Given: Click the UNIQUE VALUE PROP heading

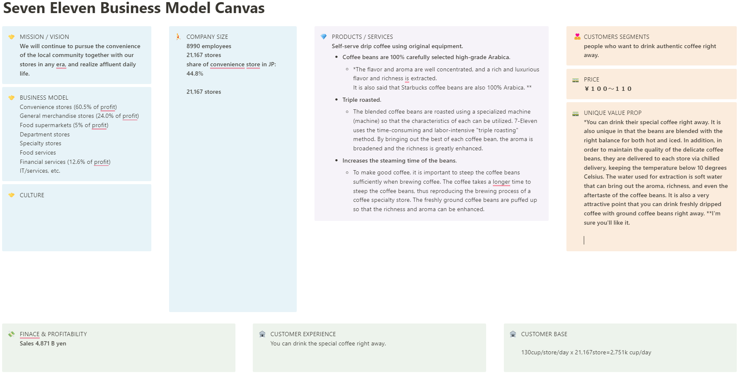Looking at the screenshot, I should tap(612, 113).
